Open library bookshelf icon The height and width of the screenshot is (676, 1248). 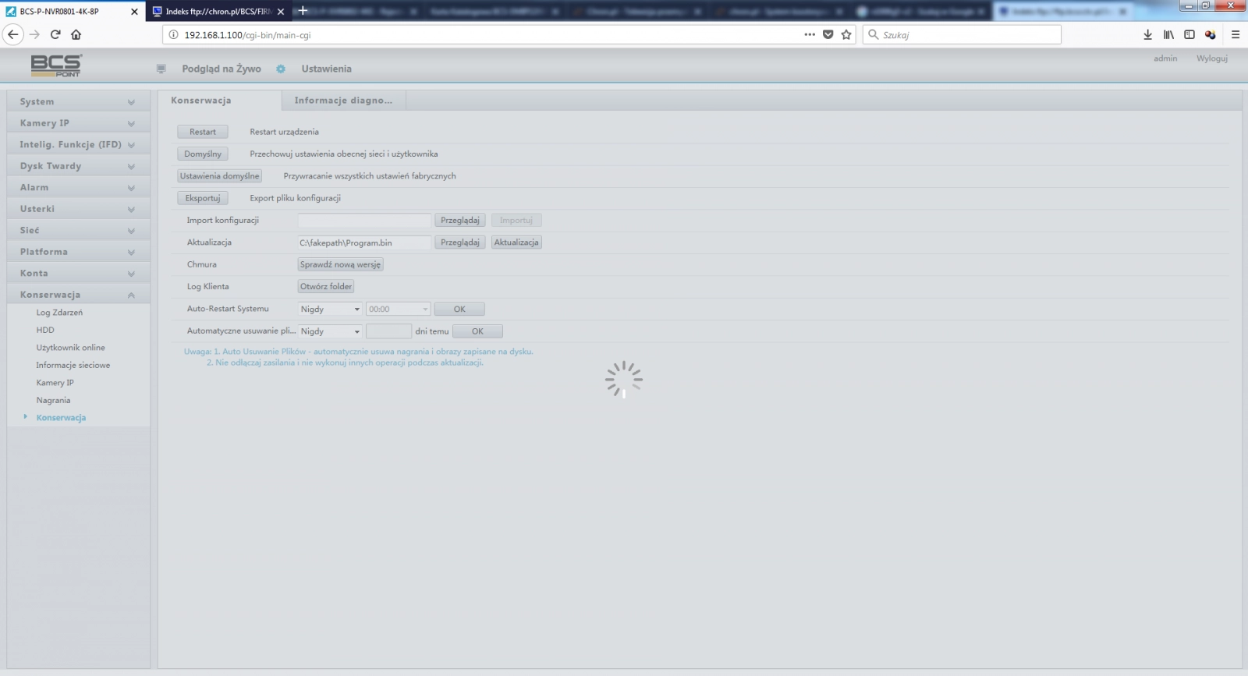click(1168, 34)
